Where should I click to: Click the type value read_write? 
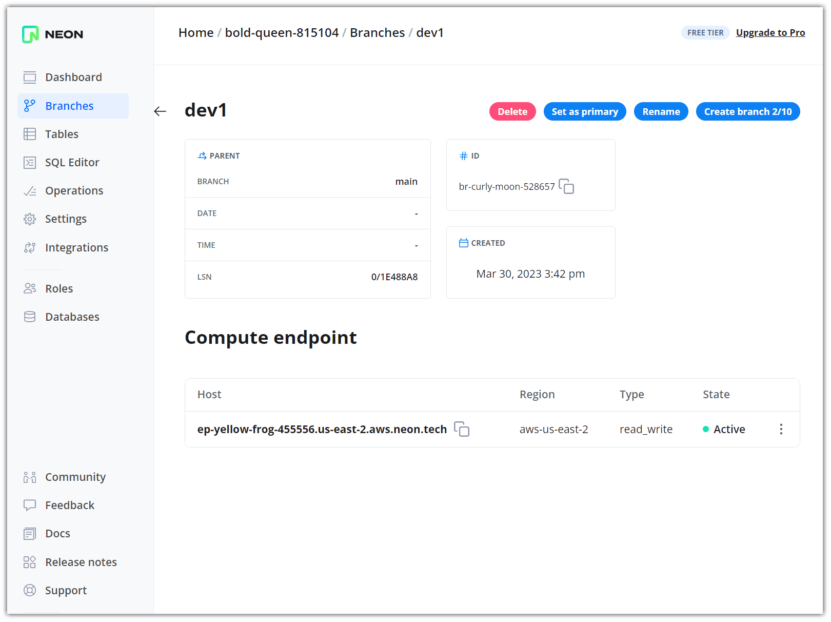click(x=646, y=429)
